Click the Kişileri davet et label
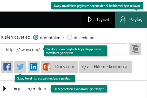The height and width of the screenshot is (98, 147). tap(16, 37)
